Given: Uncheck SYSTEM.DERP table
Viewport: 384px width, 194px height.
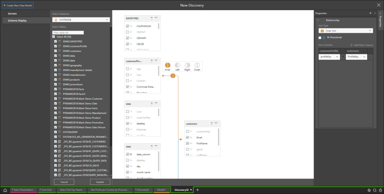Looking at the screenshot, I should 56,132.
